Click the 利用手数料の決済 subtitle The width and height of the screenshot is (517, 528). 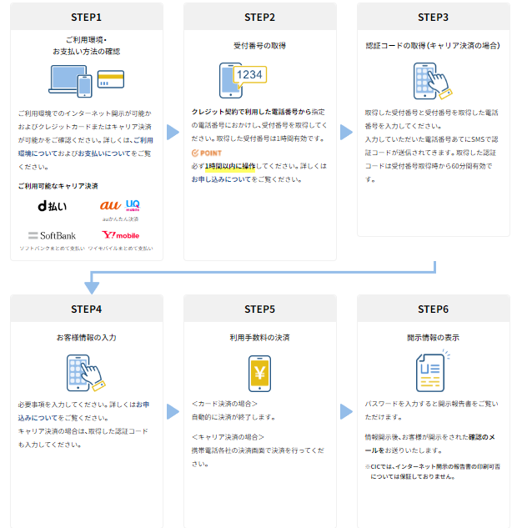(x=260, y=338)
